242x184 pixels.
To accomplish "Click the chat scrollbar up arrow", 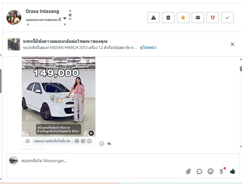I will pos(241,59).
